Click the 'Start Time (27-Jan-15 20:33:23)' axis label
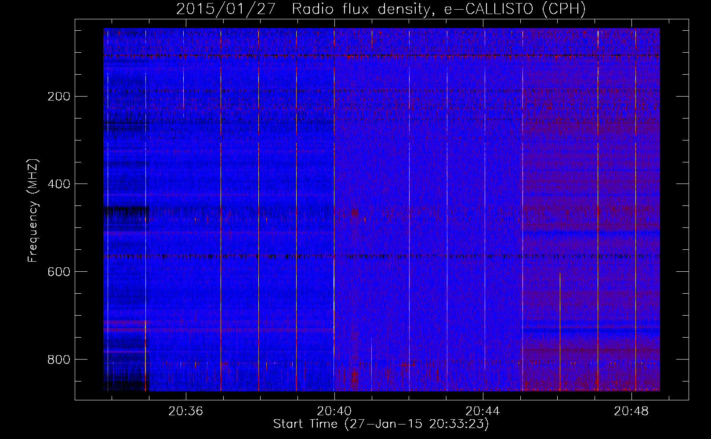Image resolution: width=711 pixels, height=439 pixels. click(x=381, y=424)
